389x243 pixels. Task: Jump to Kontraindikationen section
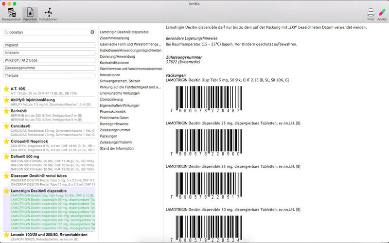click(x=114, y=63)
